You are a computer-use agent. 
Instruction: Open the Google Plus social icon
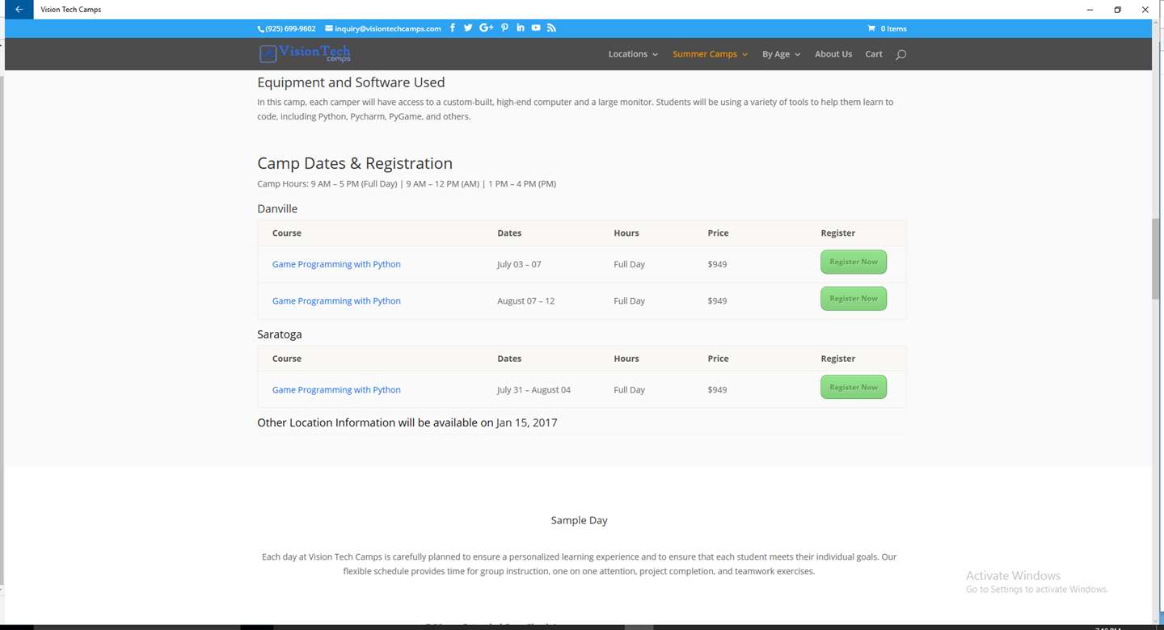[486, 27]
